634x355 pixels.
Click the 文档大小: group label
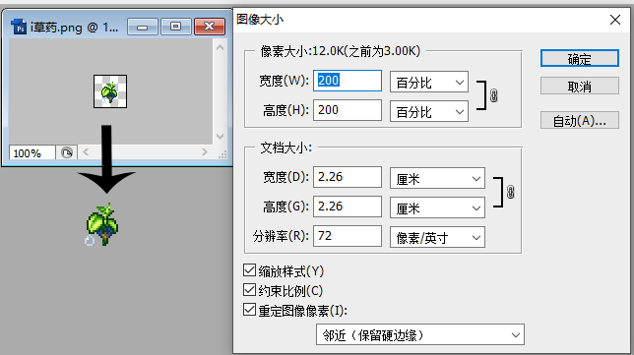point(285,148)
